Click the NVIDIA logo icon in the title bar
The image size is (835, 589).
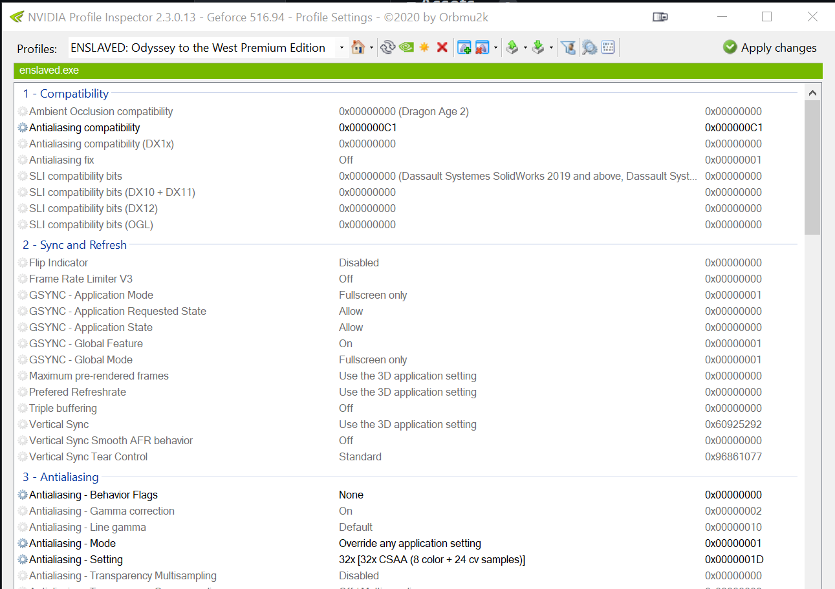point(17,17)
